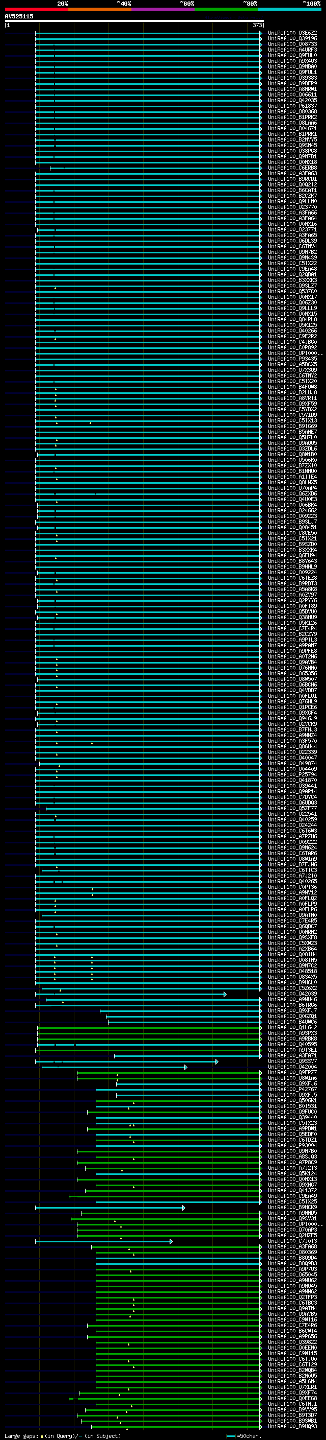Open hit UniRef100_C6ER88
The height and width of the screenshot is (1440, 326).
pos(292,168)
